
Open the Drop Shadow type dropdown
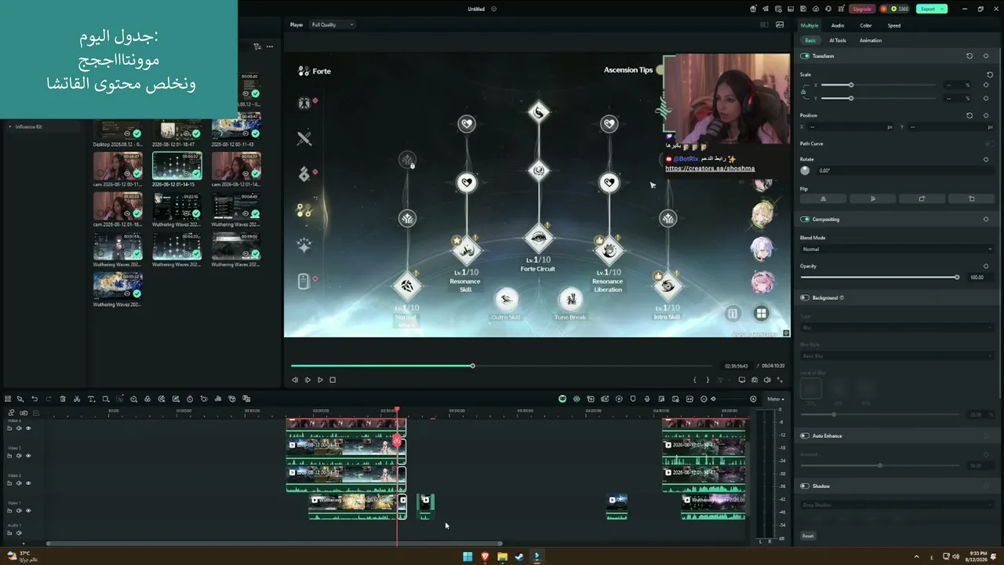897,505
